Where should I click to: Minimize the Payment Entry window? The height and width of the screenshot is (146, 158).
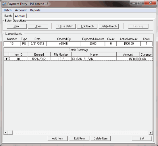(134, 3)
